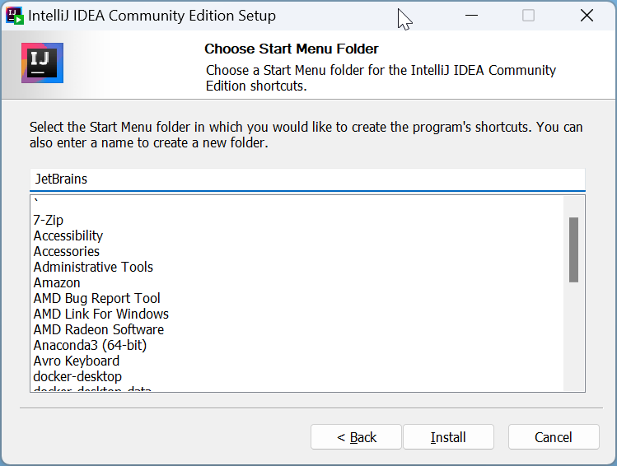Click the folder list vertical scrollbar thumb
617x466 pixels.
pyautogui.click(x=573, y=249)
